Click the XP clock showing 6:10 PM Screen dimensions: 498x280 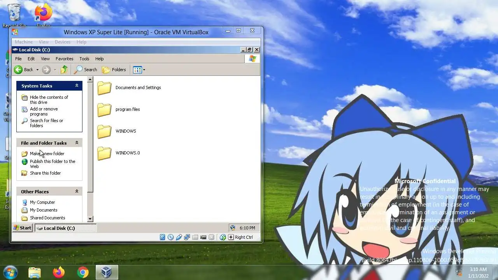pyautogui.click(x=247, y=228)
